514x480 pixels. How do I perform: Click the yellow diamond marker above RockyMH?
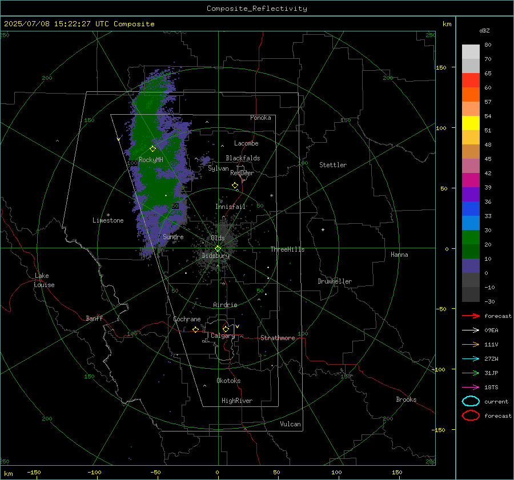(152, 149)
